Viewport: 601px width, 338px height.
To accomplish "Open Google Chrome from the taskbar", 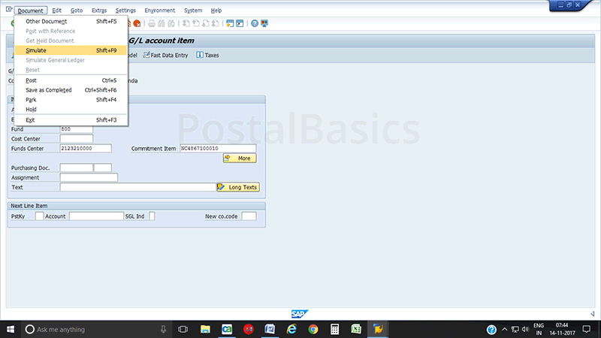I will click(x=313, y=329).
